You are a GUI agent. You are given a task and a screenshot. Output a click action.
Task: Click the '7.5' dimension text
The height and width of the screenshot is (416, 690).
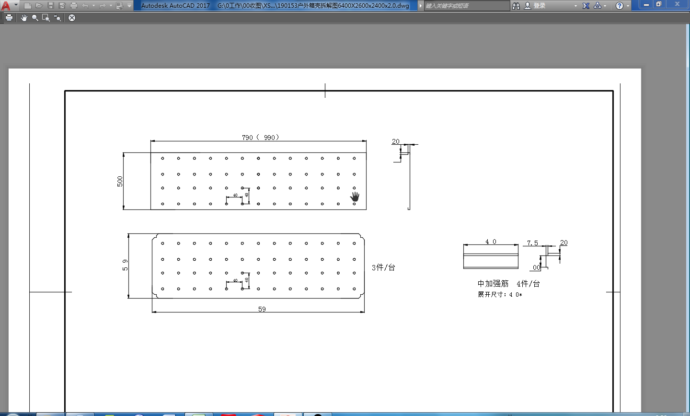coord(532,243)
